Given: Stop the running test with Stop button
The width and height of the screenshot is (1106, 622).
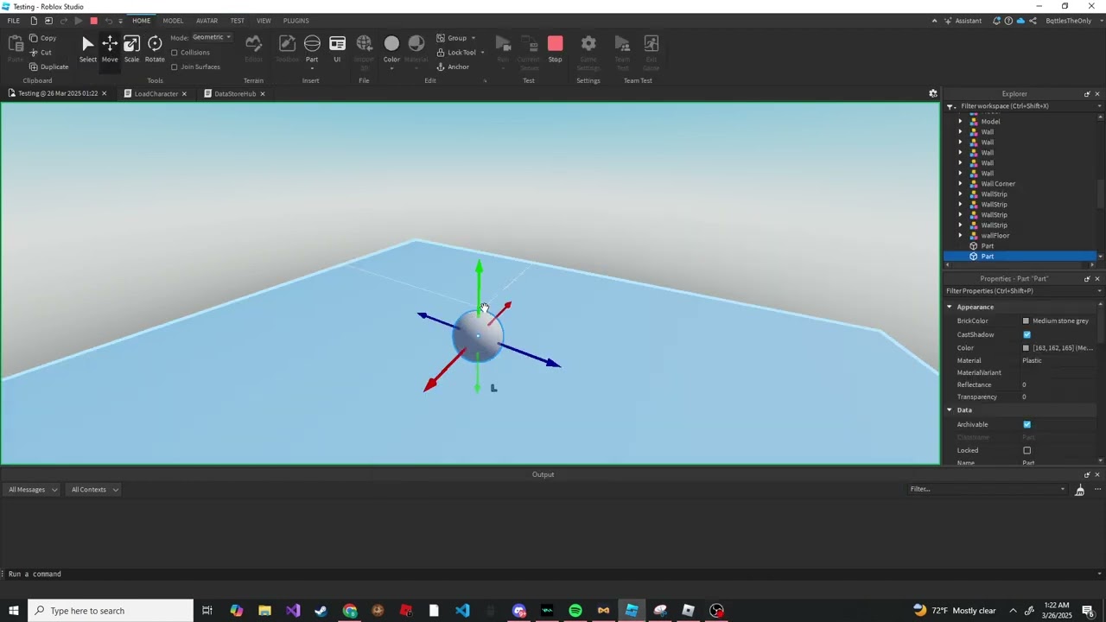Looking at the screenshot, I should click(x=555, y=48).
